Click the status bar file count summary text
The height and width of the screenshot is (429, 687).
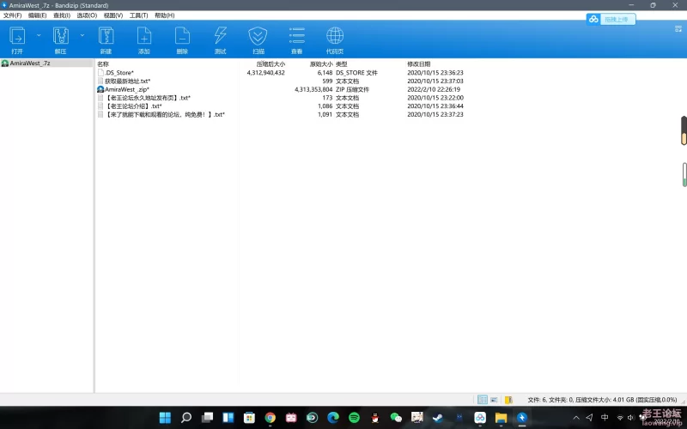click(x=603, y=400)
